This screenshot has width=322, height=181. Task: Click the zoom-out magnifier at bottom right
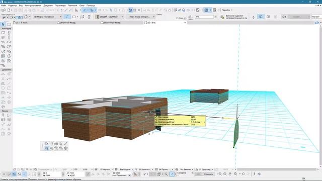(x=225, y=174)
